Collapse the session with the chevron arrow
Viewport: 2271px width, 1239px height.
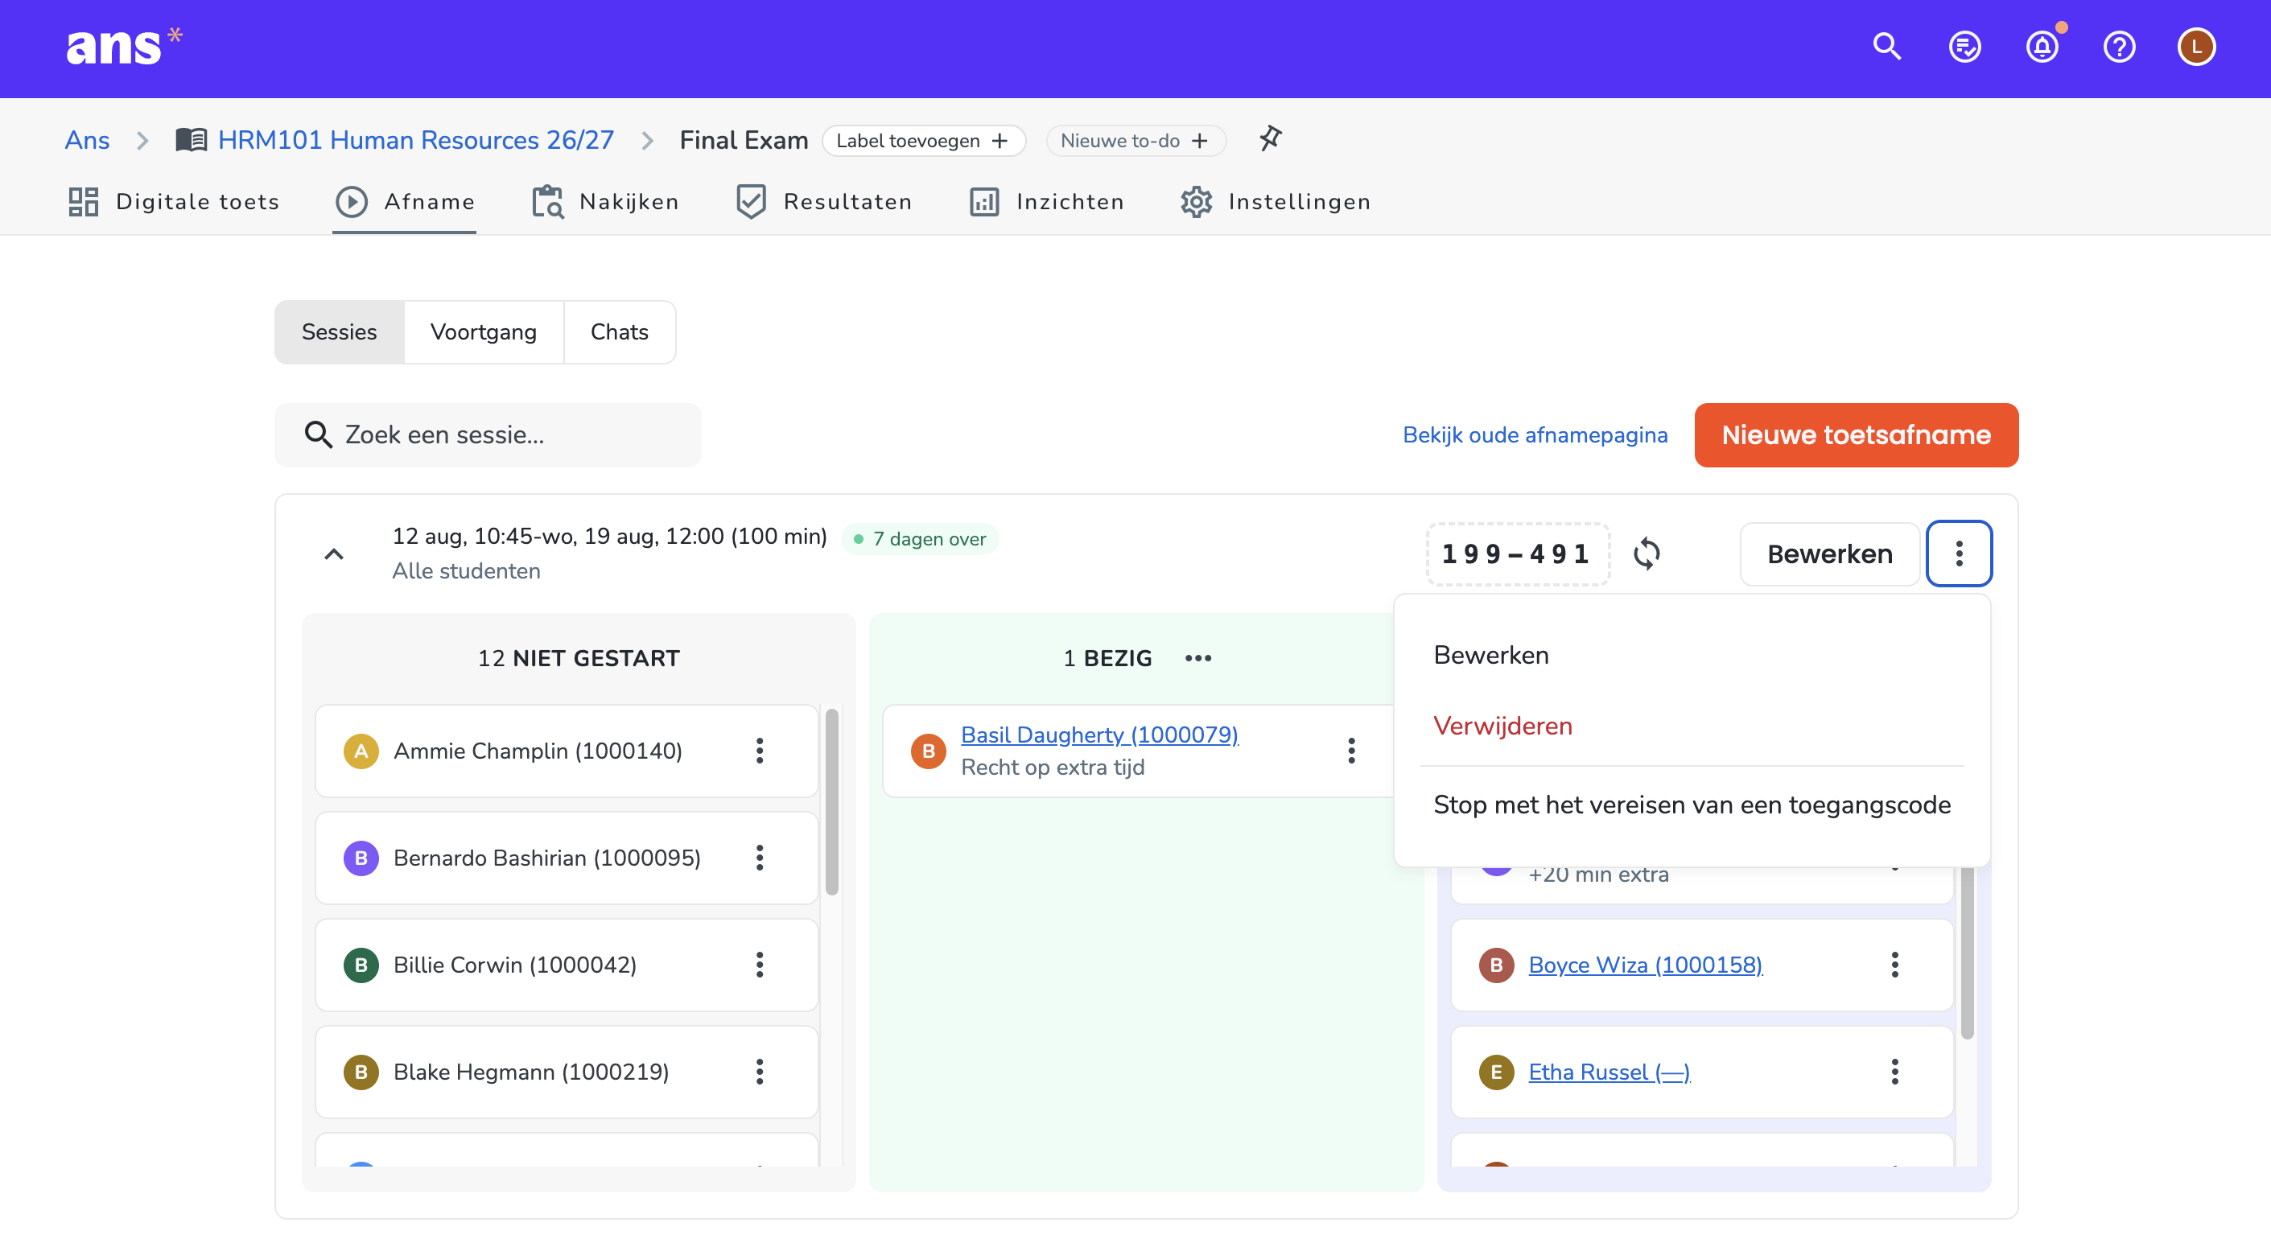coord(334,554)
